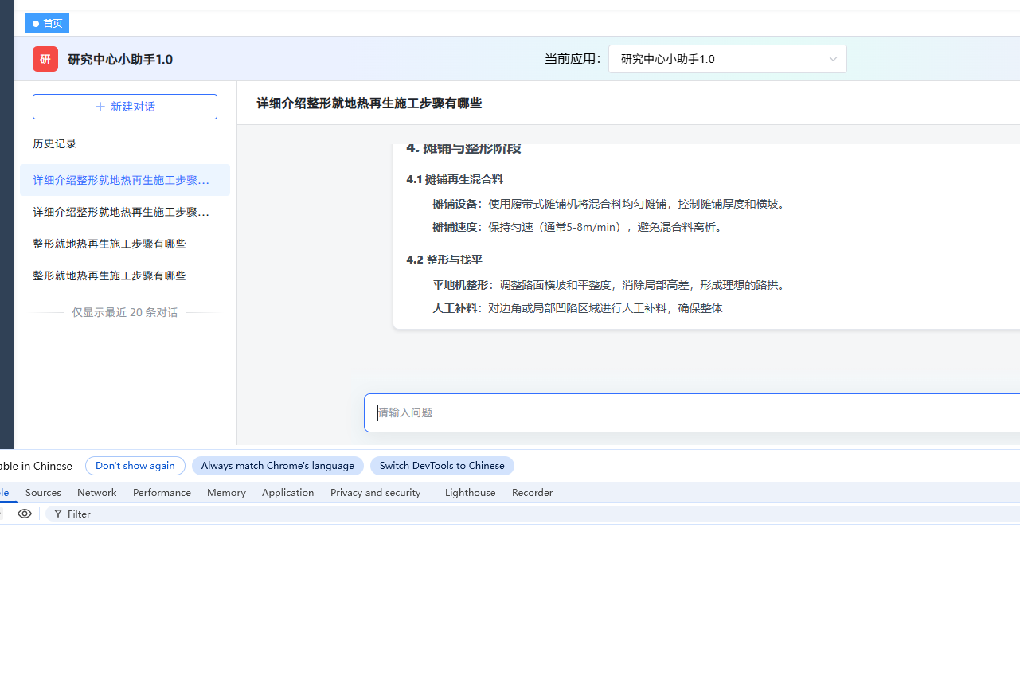This screenshot has height=676, width=1020.
Task: Select the highlighted first history conversation
Action: (x=125, y=180)
